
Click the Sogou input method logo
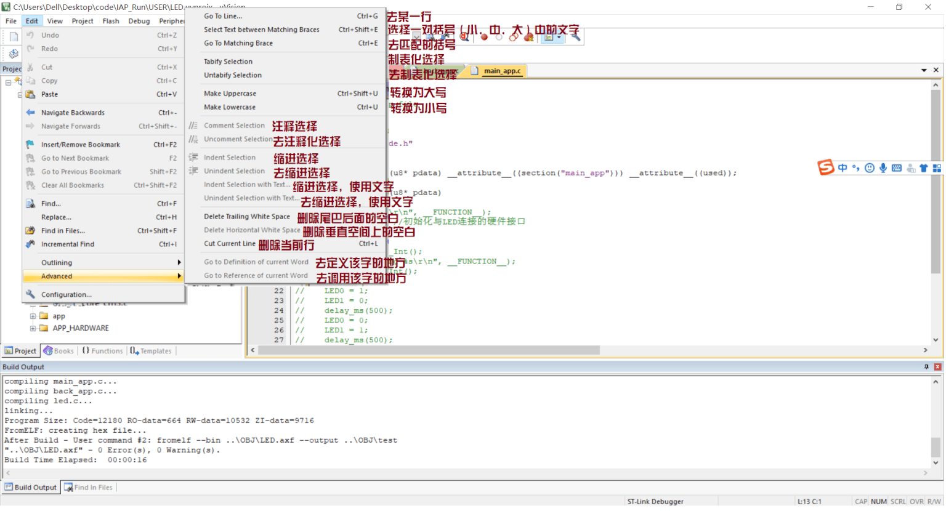point(826,167)
